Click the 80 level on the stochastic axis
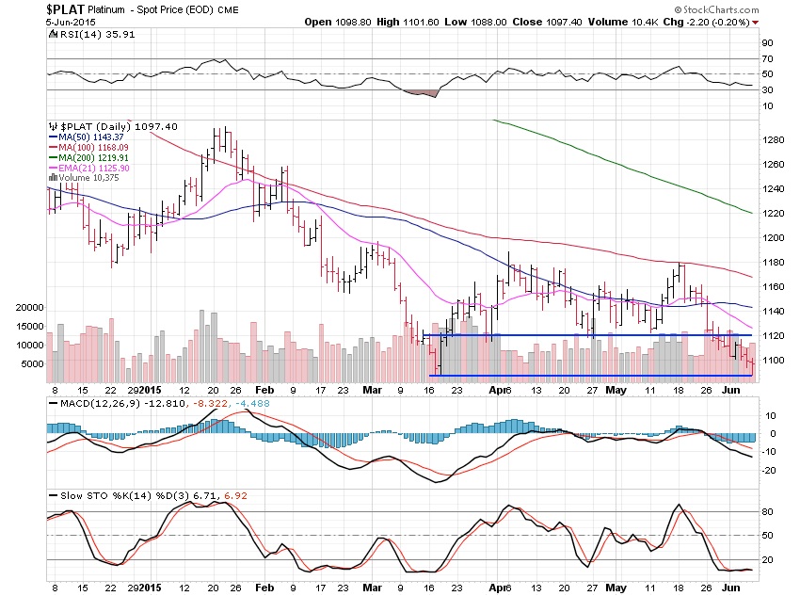 point(767,512)
